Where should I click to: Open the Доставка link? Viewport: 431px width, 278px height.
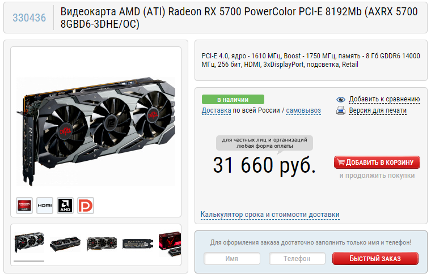[216, 110]
